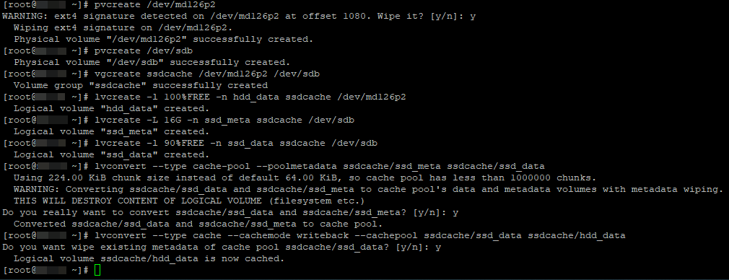This screenshot has width=729, height=280.
Task: Click 'ssdcache/hdd_data is now cached' output line
Action: coord(149,258)
